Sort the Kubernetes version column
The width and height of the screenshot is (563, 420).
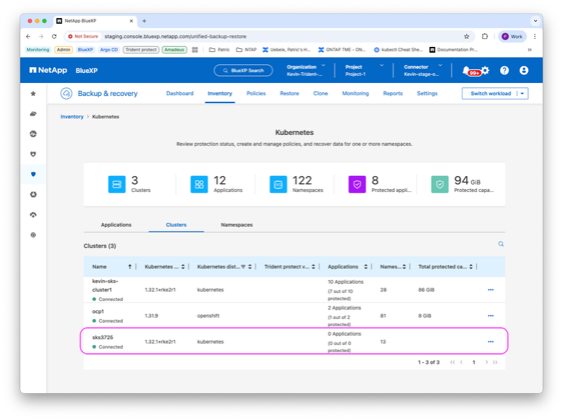tap(183, 266)
